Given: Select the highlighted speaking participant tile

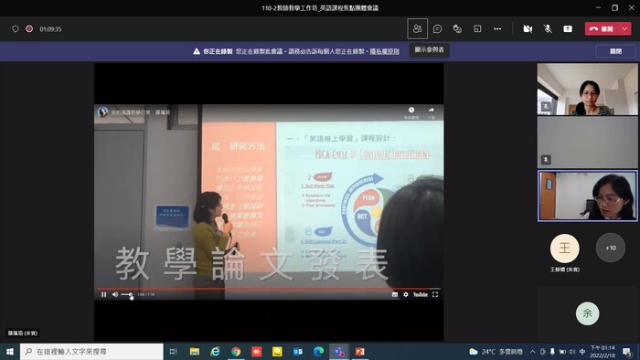Looking at the screenshot, I should (587, 196).
